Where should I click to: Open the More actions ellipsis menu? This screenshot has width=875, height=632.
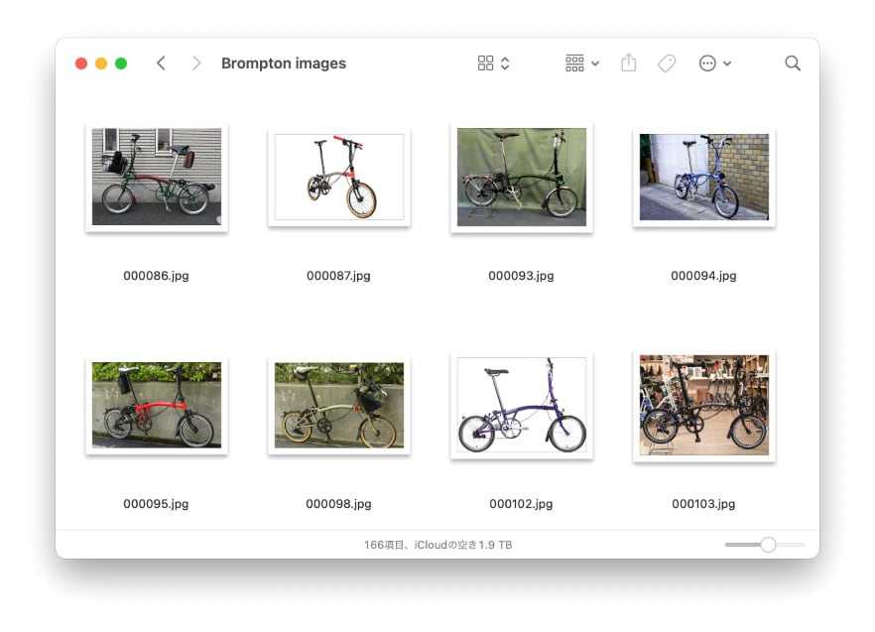(714, 63)
